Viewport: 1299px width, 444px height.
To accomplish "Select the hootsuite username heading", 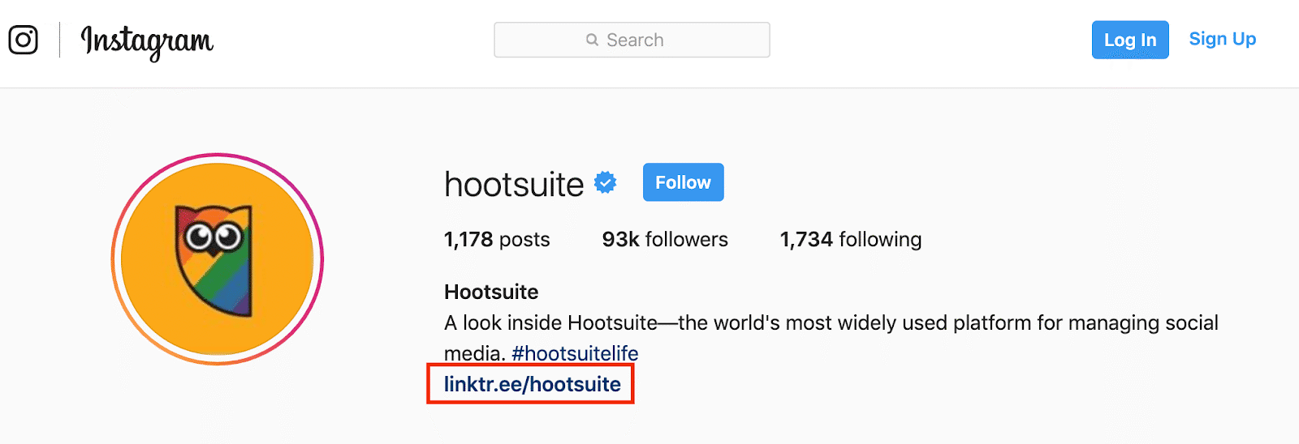I will coord(514,185).
